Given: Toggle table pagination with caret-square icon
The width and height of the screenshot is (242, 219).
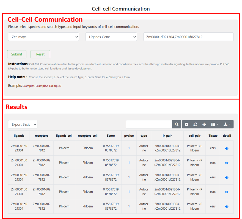Looking at the screenshot, I should (x=187, y=124).
